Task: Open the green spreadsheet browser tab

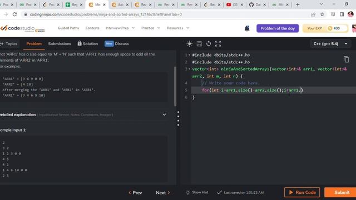Action: 74,4
